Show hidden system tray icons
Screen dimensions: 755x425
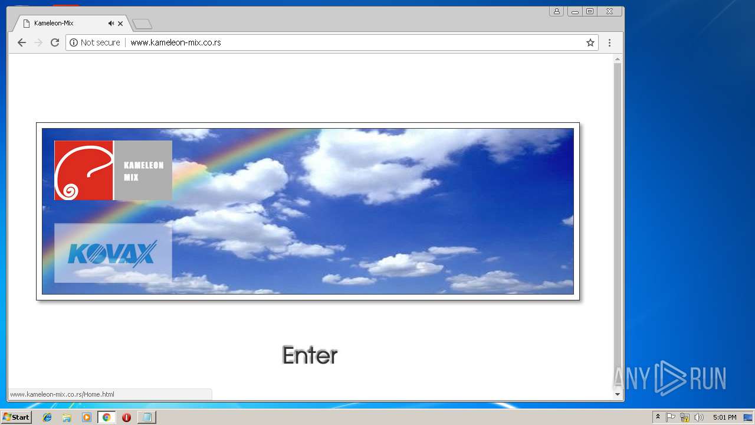tap(658, 417)
